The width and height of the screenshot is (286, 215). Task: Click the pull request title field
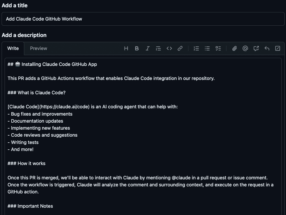(143, 19)
